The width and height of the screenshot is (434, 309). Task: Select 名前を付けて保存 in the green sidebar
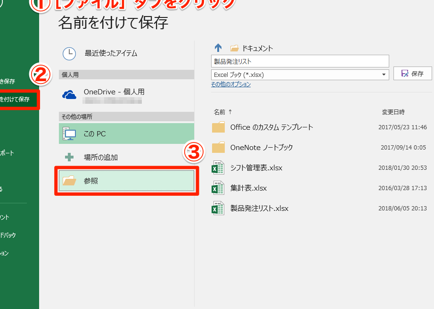point(19,99)
